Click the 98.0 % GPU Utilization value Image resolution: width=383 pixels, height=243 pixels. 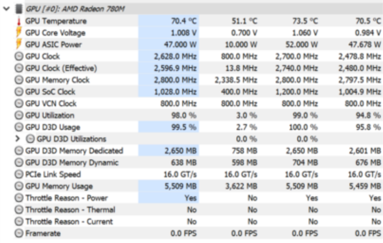(x=184, y=115)
